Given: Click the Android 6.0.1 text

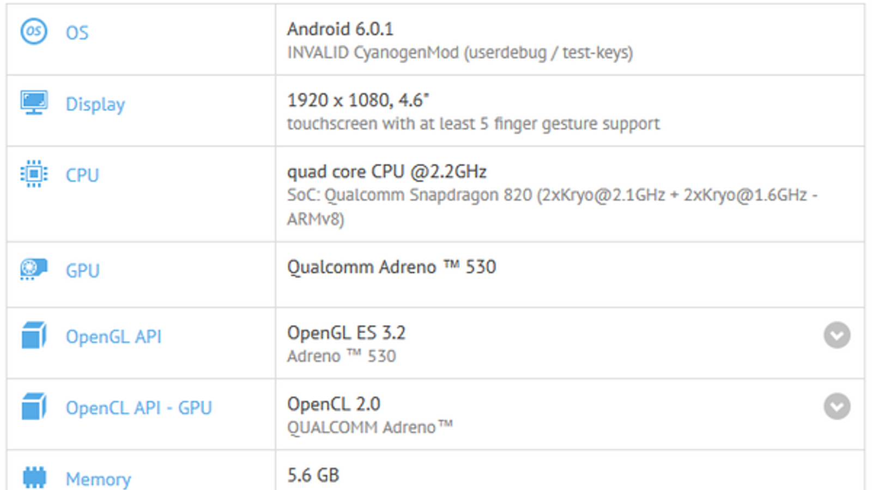Looking at the screenshot, I should pyautogui.click(x=340, y=29).
